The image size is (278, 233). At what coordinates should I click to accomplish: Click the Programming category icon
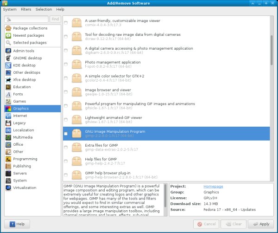click(8, 159)
